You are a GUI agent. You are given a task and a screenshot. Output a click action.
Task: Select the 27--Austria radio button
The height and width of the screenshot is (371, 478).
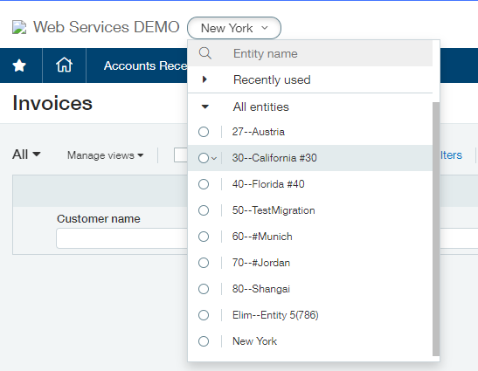click(204, 132)
